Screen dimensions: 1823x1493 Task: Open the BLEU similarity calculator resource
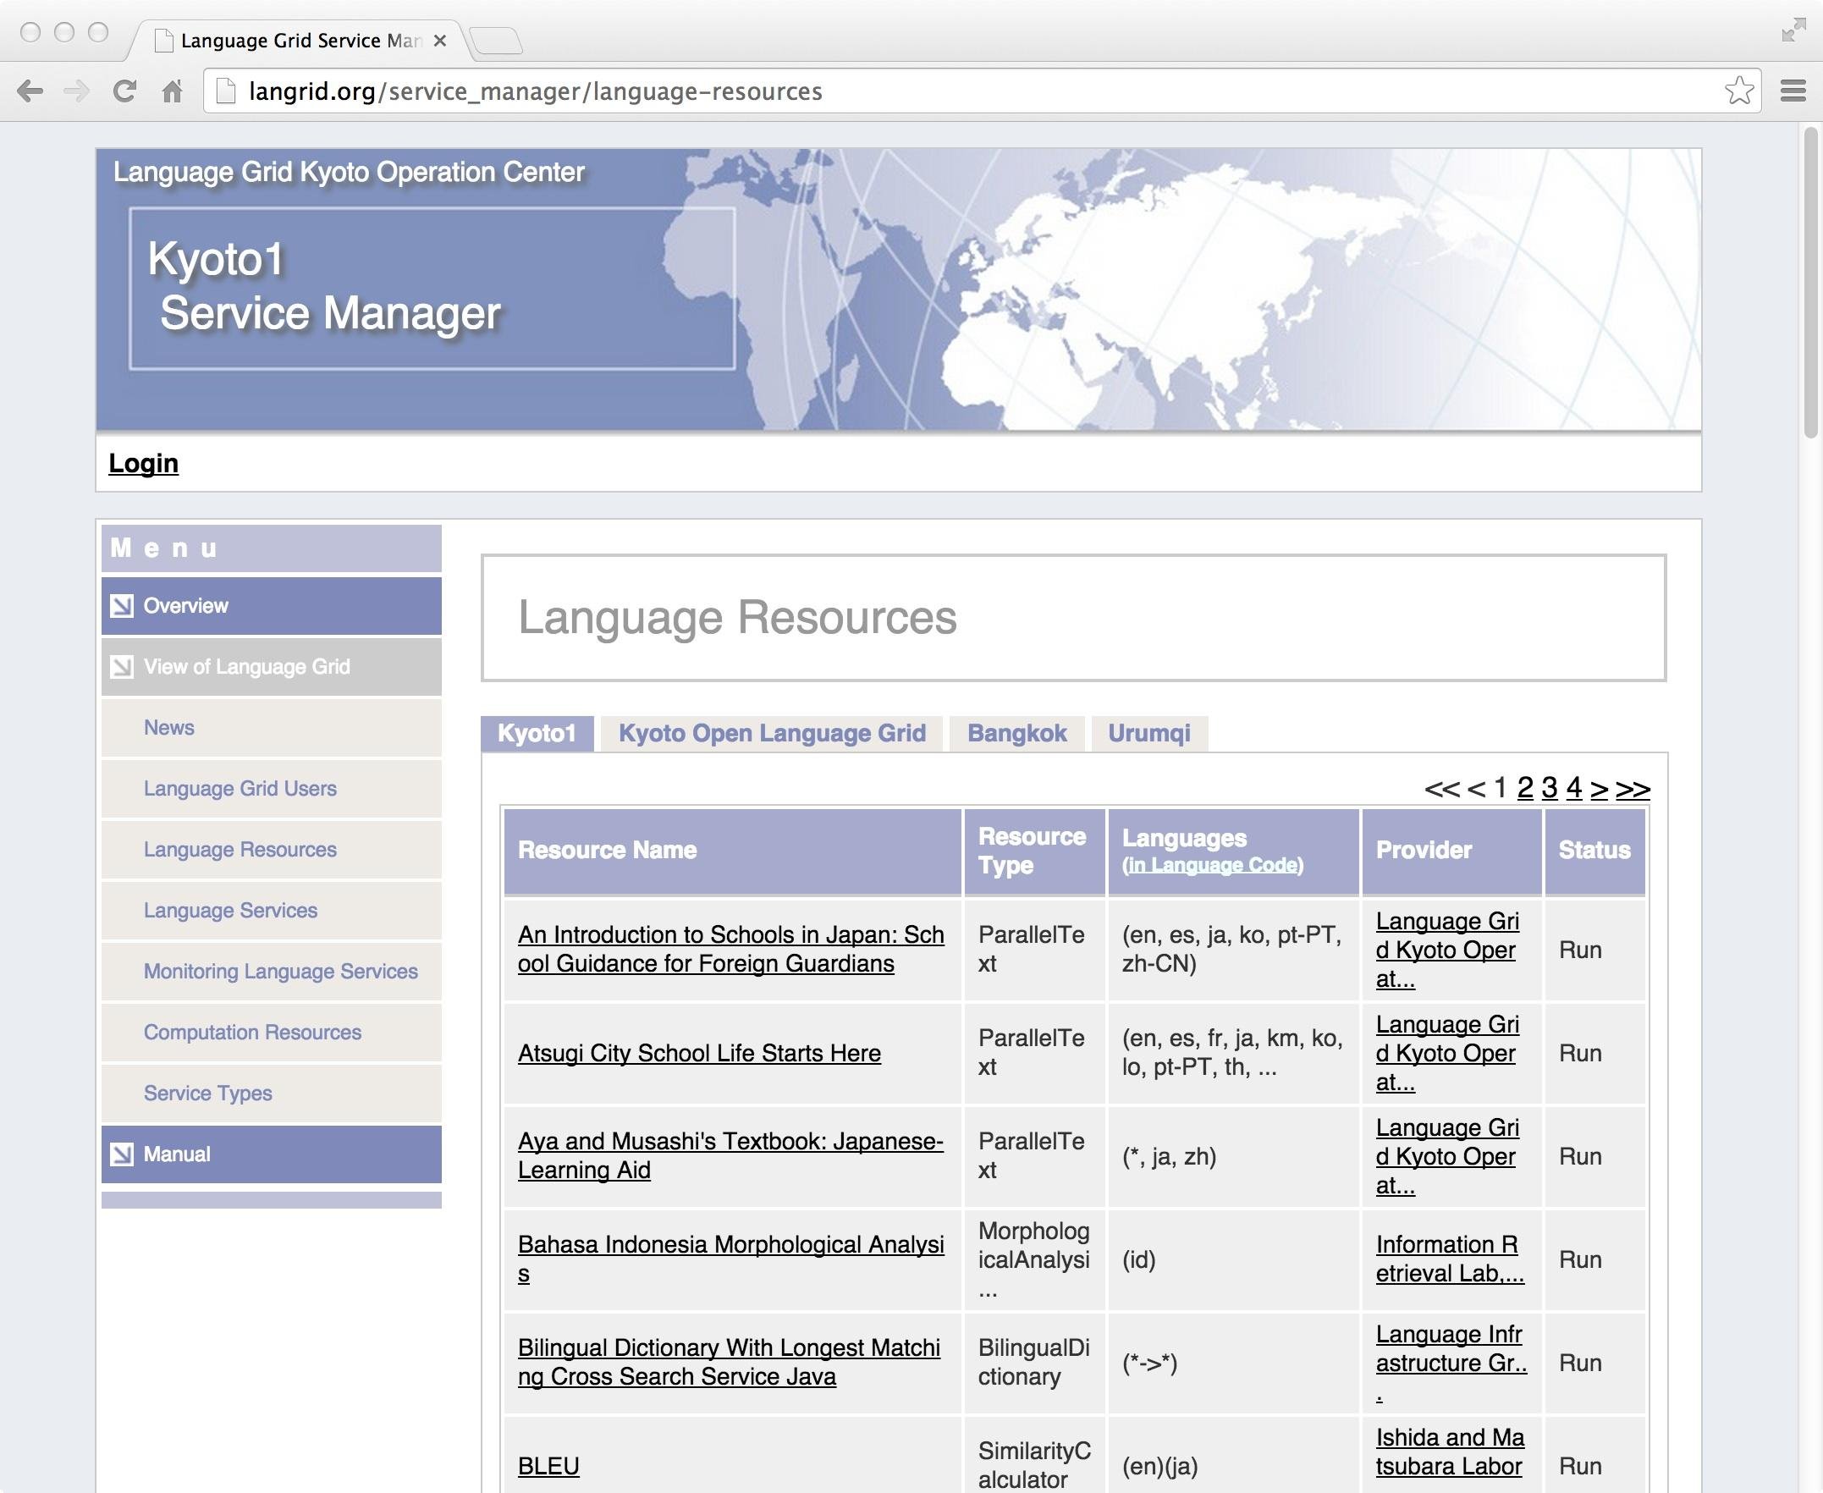[548, 1465]
